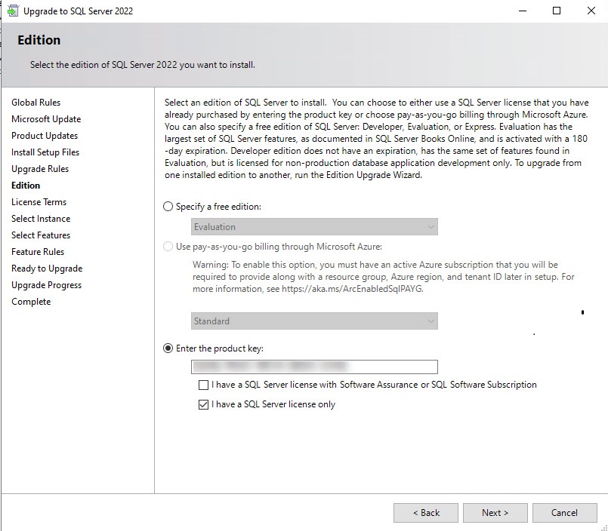608x531 pixels.
Task: Select the Install Setup Files step
Action: pos(45,152)
